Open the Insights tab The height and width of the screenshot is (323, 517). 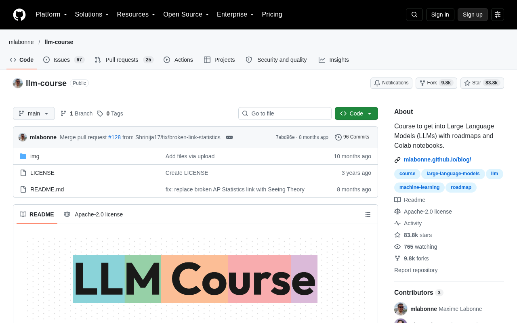click(334, 60)
